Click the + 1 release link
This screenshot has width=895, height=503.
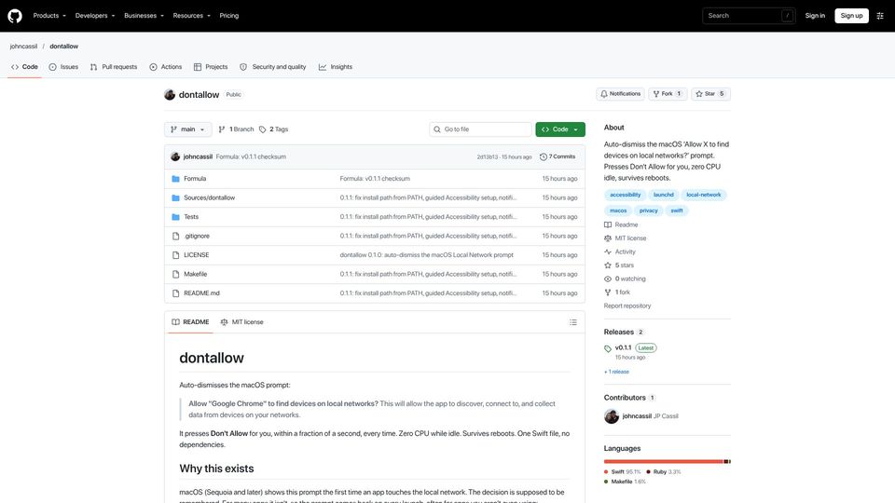pyautogui.click(x=616, y=372)
